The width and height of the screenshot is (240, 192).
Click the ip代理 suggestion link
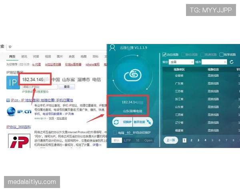(36, 64)
